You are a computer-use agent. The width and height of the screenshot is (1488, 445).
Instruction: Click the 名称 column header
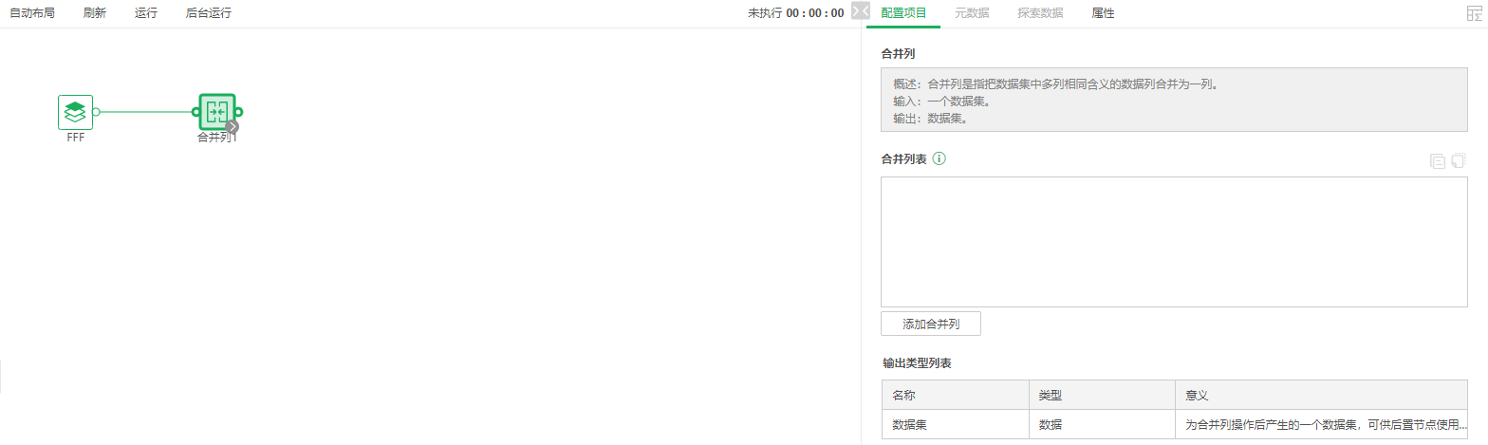955,395
